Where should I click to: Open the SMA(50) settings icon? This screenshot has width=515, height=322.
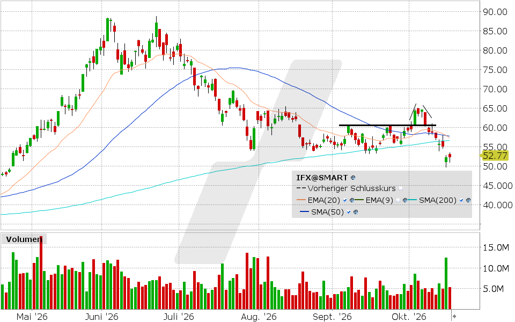tap(355, 213)
